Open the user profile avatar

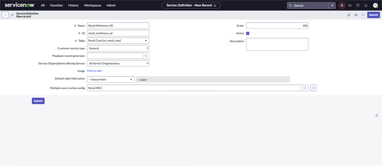(375, 5)
